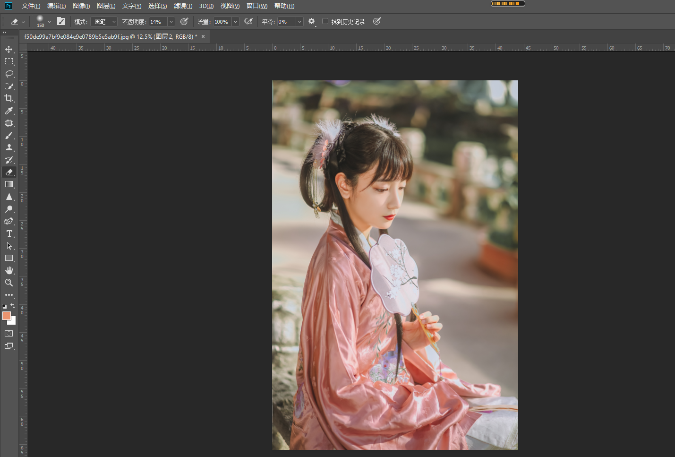The height and width of the screenshot is (457, 675).
Task: Pick the Crop tool
Action: click(x=9, y=98)
